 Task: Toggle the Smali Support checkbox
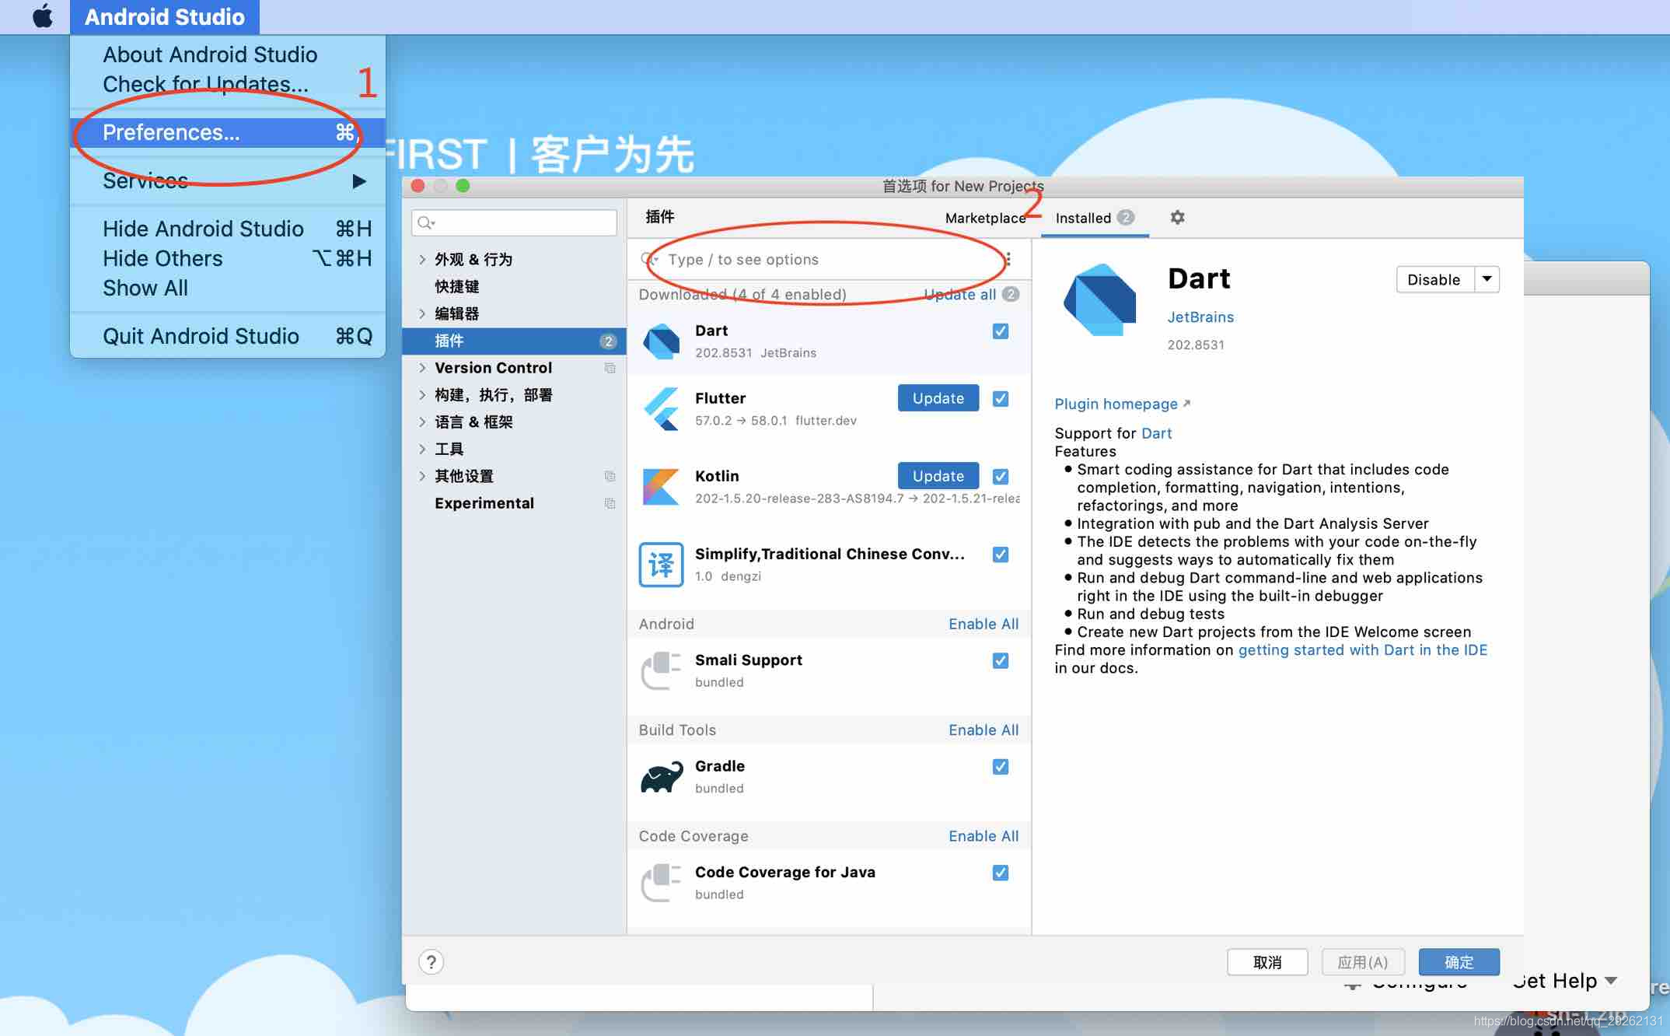[x=1001, y=660]
